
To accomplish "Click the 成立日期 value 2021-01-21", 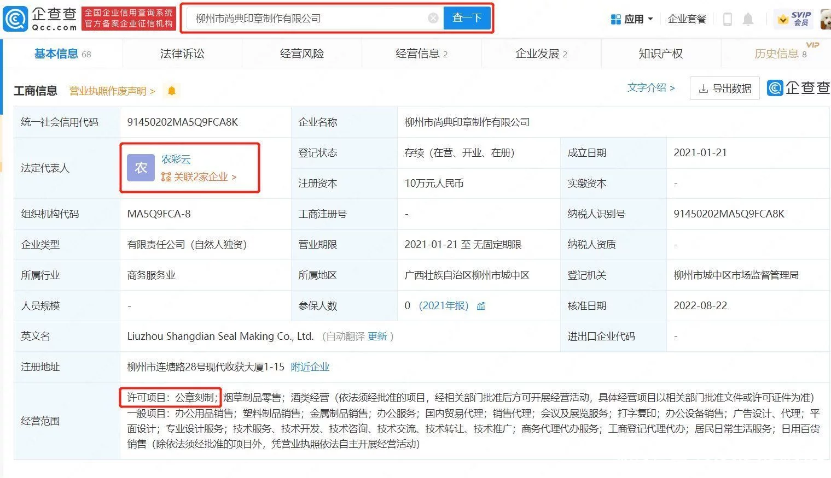I will [x=700, y=153].
